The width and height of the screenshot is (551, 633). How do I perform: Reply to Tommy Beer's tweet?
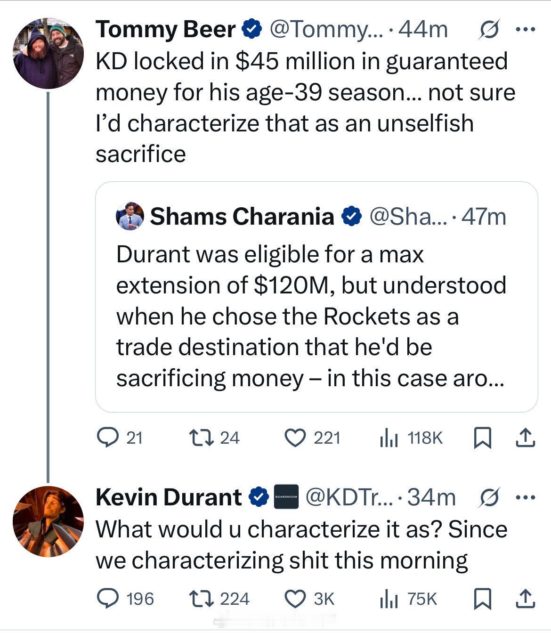coord(106,438)
